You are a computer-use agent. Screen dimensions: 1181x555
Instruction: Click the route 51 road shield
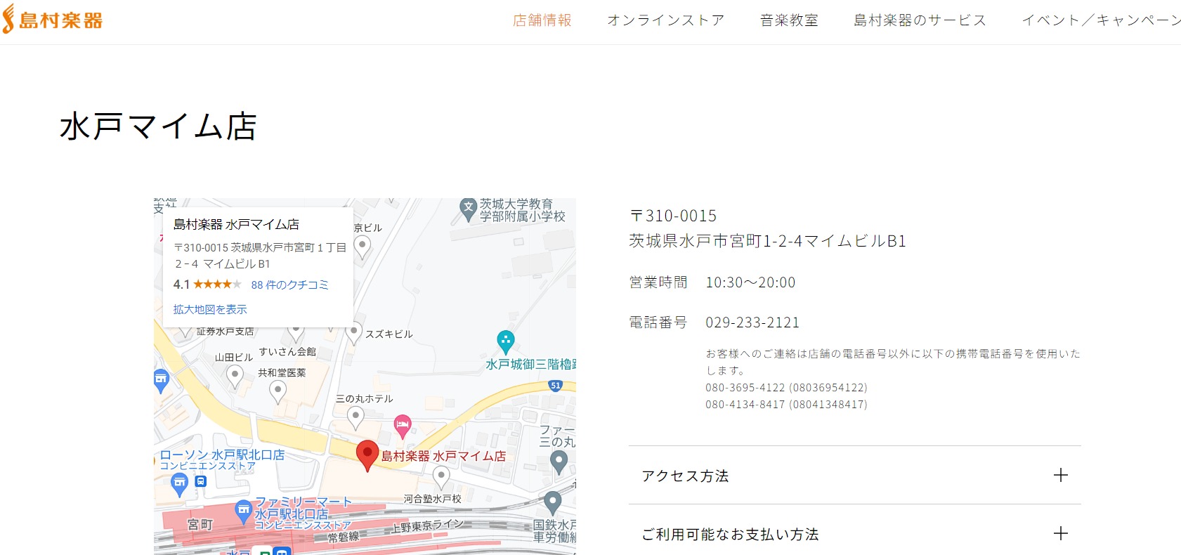pyautogui.click(x=556, y=385)
